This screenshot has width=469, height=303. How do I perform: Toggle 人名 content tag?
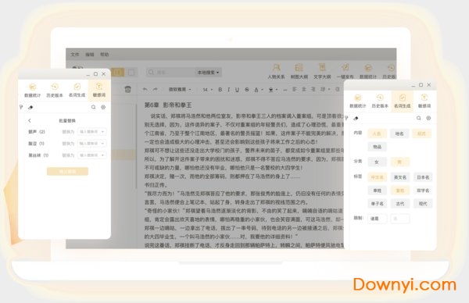[377, 134]
